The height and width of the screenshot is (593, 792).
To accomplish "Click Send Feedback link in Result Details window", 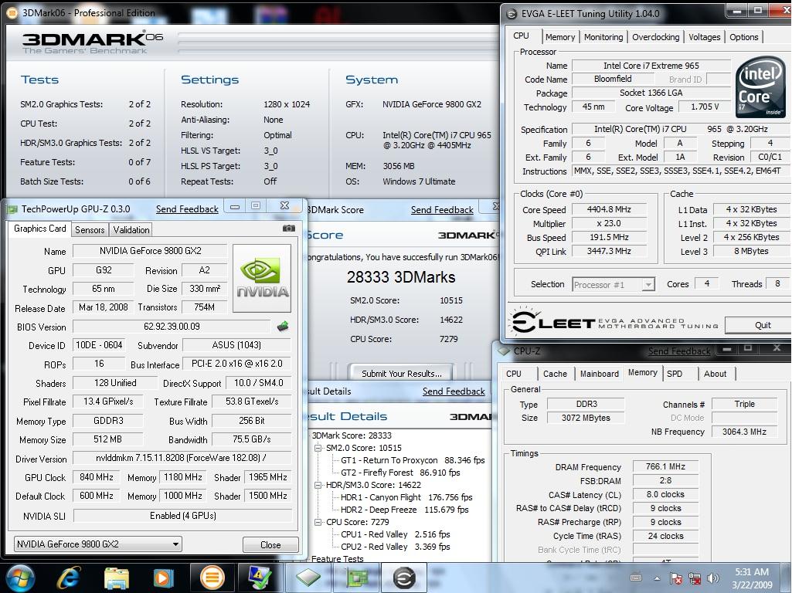I will pyautogui.click(x=454, y=391).
